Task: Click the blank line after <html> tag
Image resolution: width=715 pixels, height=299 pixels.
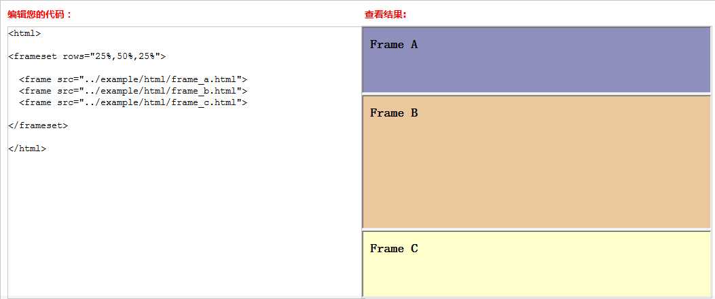Action: click(x=183, y=45)
